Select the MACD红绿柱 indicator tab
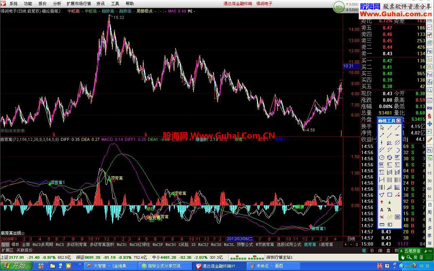The height and width of the screenshot is (271, 434). 139,245
